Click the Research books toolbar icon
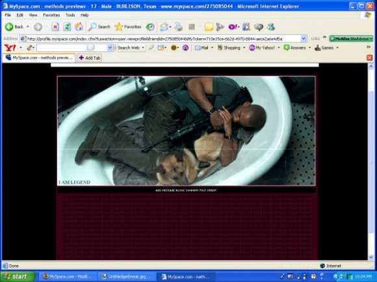The width and height of the screenshot is (377, 282). pyautogui.click(x=246, y=27)
